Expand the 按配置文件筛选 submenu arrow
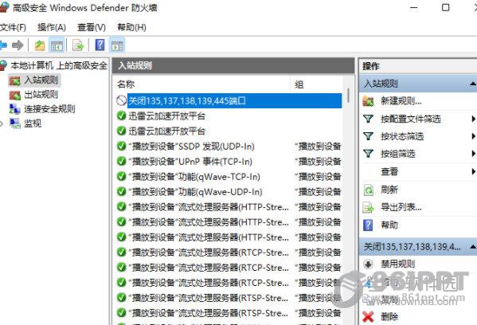 (473, 119)
